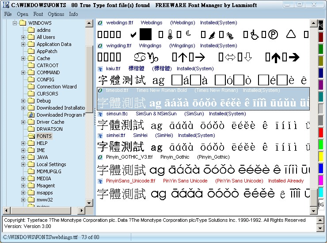Expand the All Users folder node
Image resolution: width=327 pixels, height=243 pixels.
23,37
